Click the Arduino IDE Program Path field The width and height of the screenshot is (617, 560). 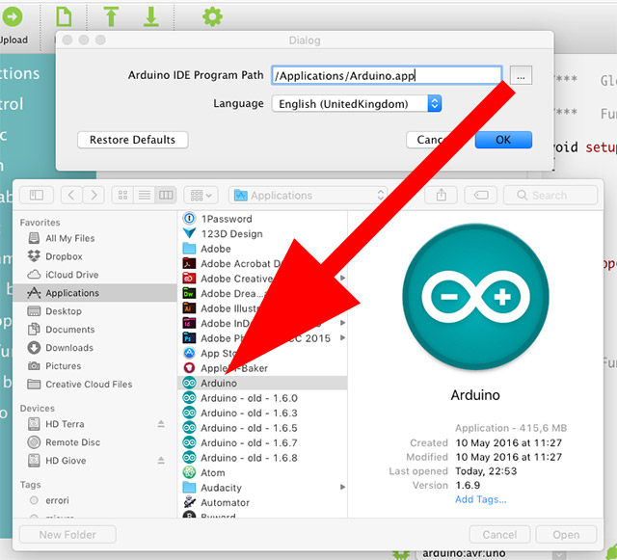coord(386,75)
